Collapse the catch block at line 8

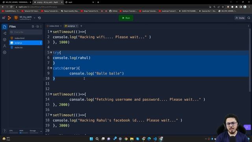pos(51,68)
